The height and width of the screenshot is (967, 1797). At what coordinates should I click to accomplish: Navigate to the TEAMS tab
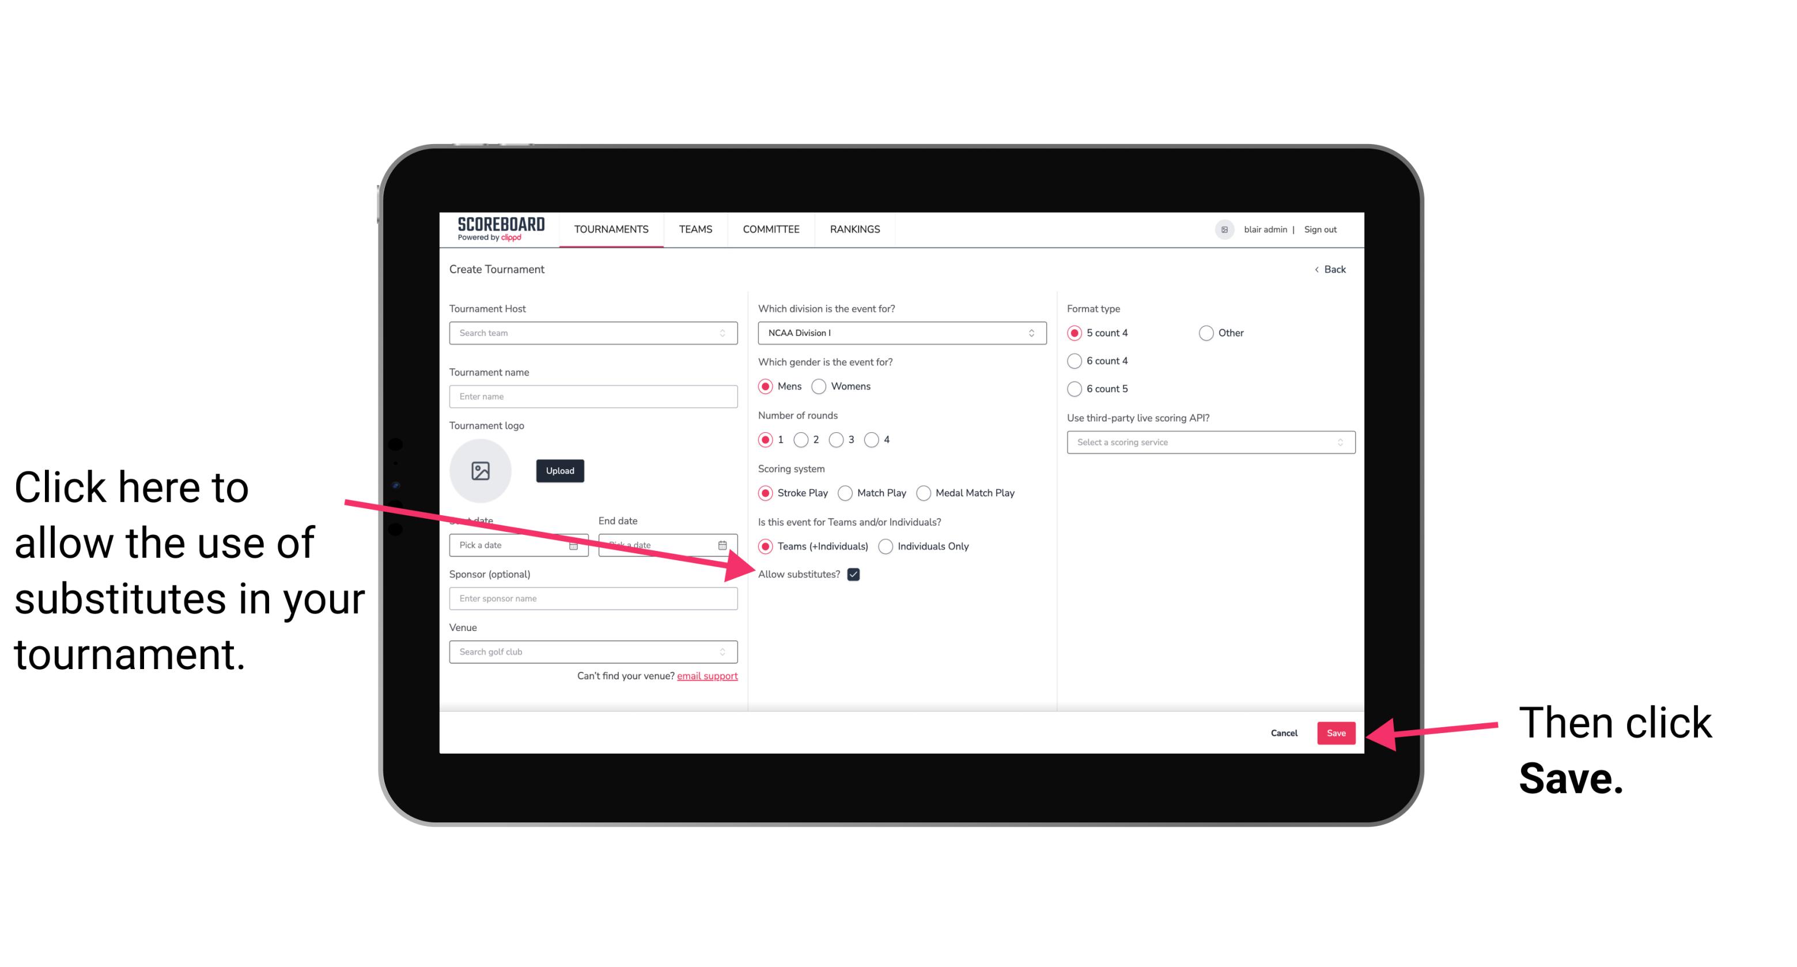point(694,229)
